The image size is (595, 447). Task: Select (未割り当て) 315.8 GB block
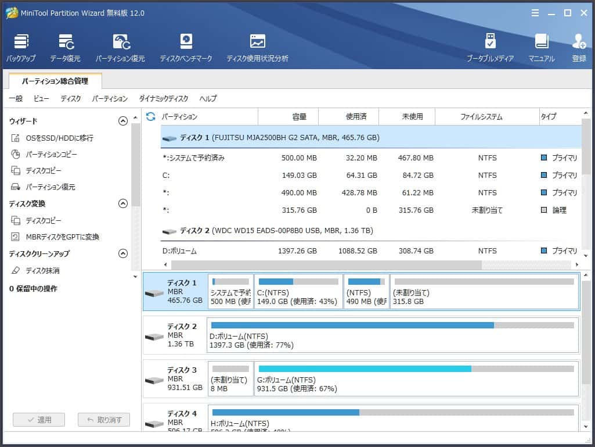pyautogui.click(x=485, y=292)
